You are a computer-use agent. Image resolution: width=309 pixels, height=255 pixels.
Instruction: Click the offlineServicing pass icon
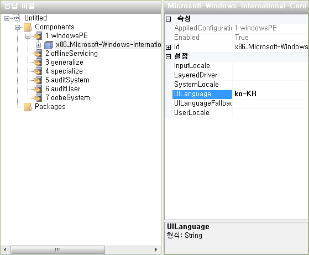[38, 54]
